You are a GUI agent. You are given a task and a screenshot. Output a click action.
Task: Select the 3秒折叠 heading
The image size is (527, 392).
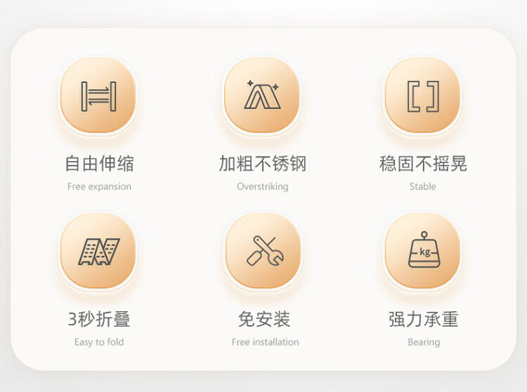[99, 319]
